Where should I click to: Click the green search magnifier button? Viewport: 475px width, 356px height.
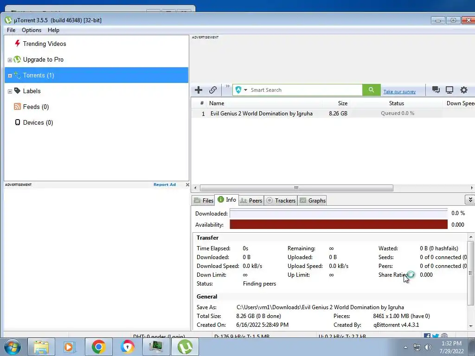(372, 90)
